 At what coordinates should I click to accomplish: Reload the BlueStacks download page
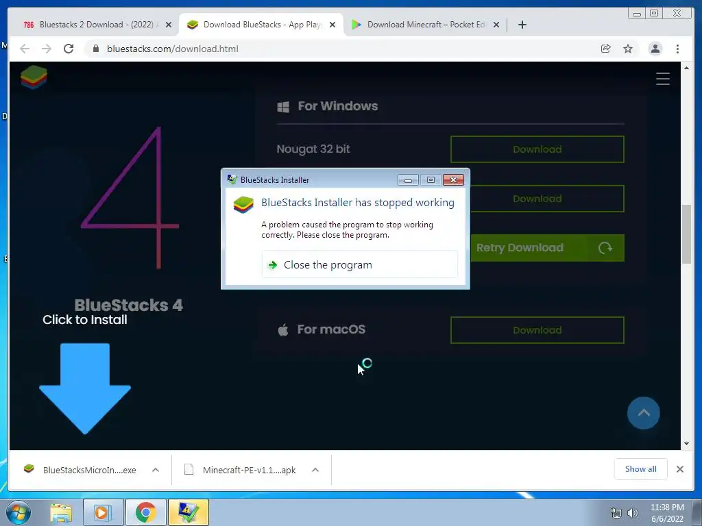tap(69, 49)
